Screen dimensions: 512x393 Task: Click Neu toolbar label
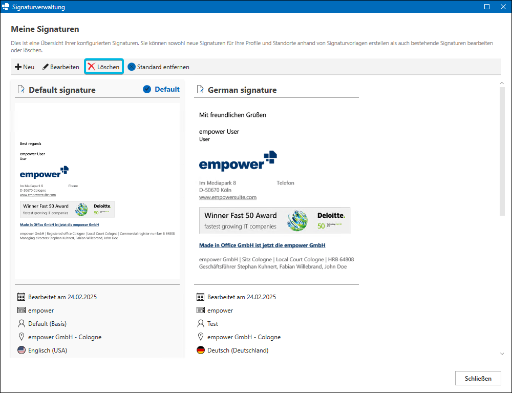pos(29,67)
